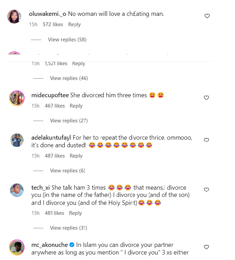Like mc_akonuche's comment with heart icon
The height and width of the screenshot is (260, 235).
point(206,247)
